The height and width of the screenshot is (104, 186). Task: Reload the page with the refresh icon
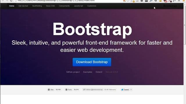[11, 1]
